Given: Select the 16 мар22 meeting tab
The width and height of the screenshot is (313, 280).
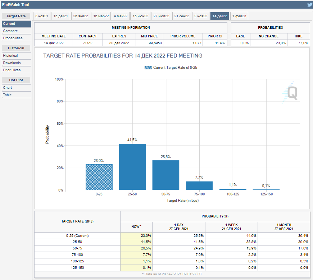Looking at the screenshot, I should [101, 16].
